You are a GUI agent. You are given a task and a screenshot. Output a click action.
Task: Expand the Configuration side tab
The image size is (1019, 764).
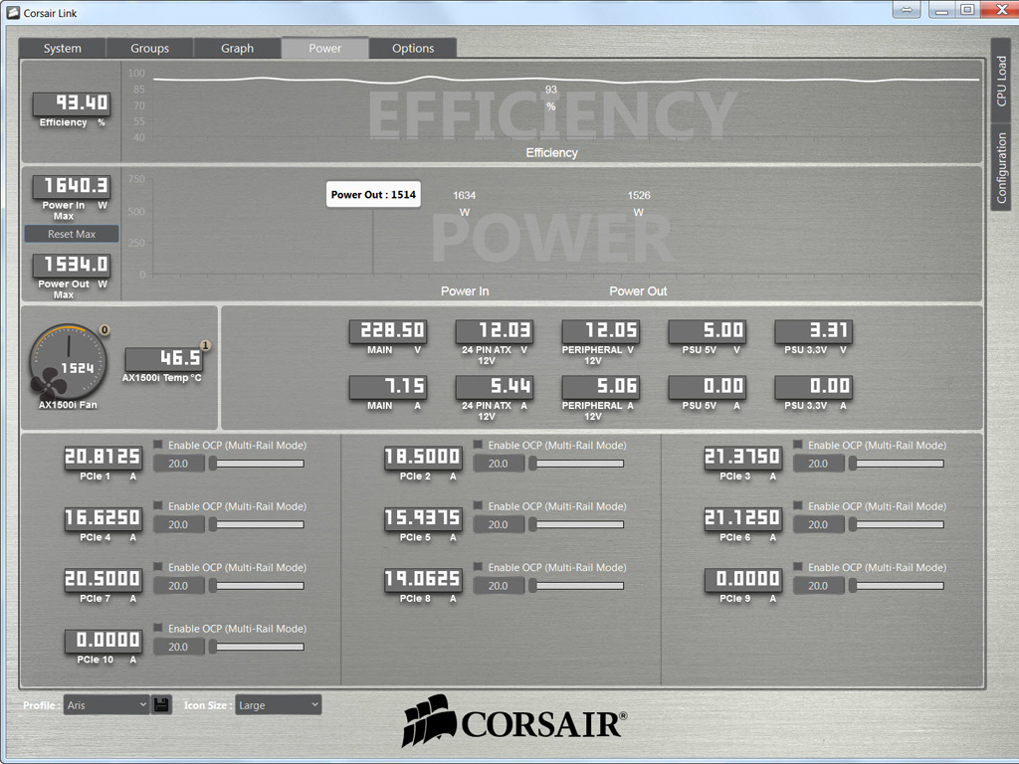coord(1001,167)
